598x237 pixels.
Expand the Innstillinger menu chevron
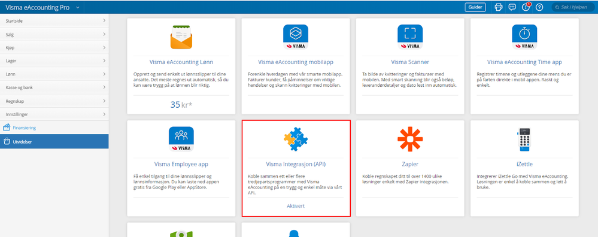click(x=104, y=114)
